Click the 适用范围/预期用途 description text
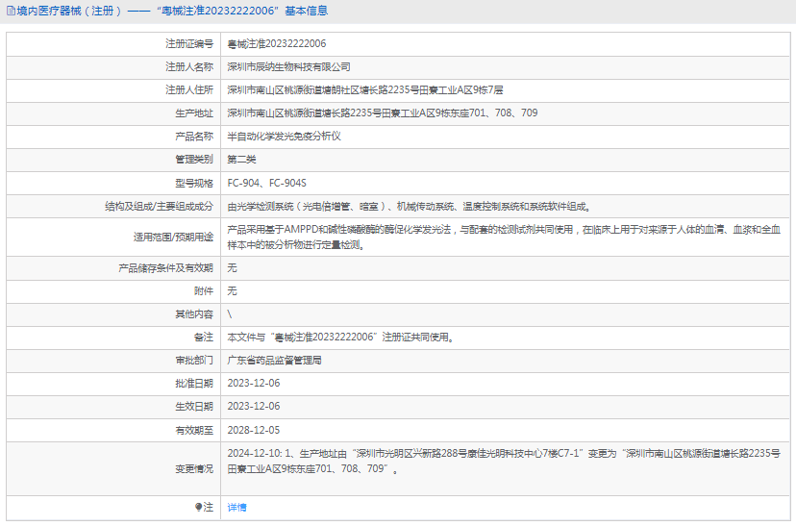The width and height of the screenshot is (796, 526). pyautogui.click(x=504, y=238)
